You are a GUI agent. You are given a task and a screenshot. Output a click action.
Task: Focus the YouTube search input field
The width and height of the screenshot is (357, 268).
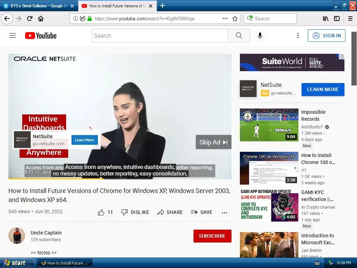click(x=160, y=36)
